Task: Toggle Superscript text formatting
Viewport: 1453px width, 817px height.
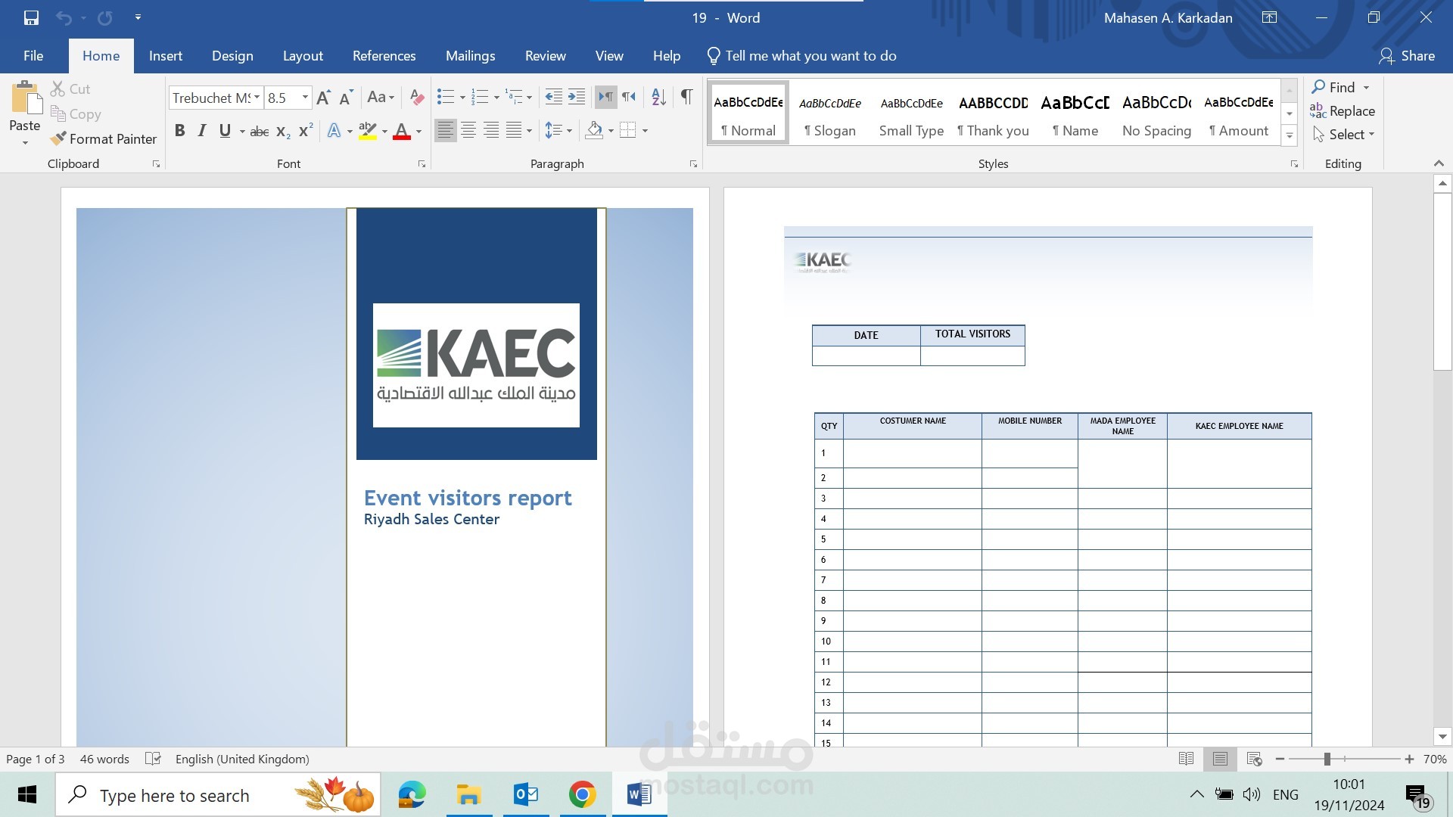Action: [x=304, y=131]
